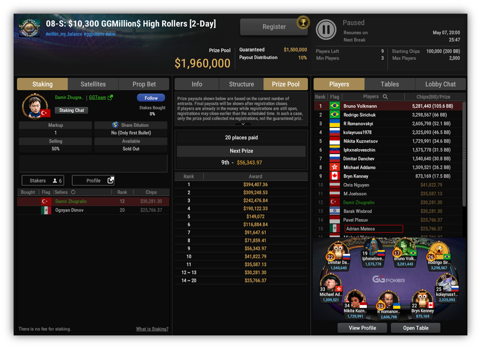Open the Lobby Chat tab

click(x=440, y=84)
